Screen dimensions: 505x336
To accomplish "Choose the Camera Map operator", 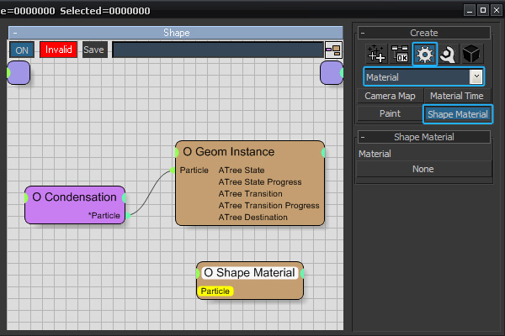I will coord(390,96).
